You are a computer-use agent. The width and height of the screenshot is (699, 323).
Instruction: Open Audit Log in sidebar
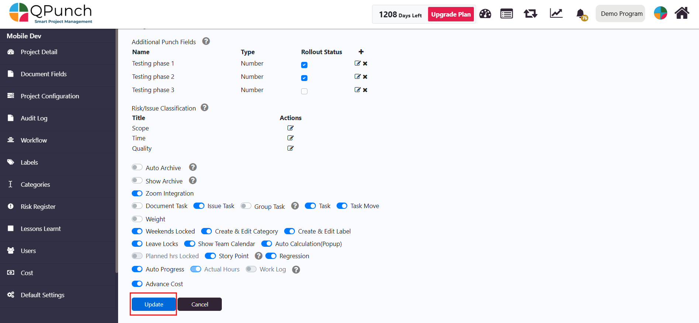58,118
